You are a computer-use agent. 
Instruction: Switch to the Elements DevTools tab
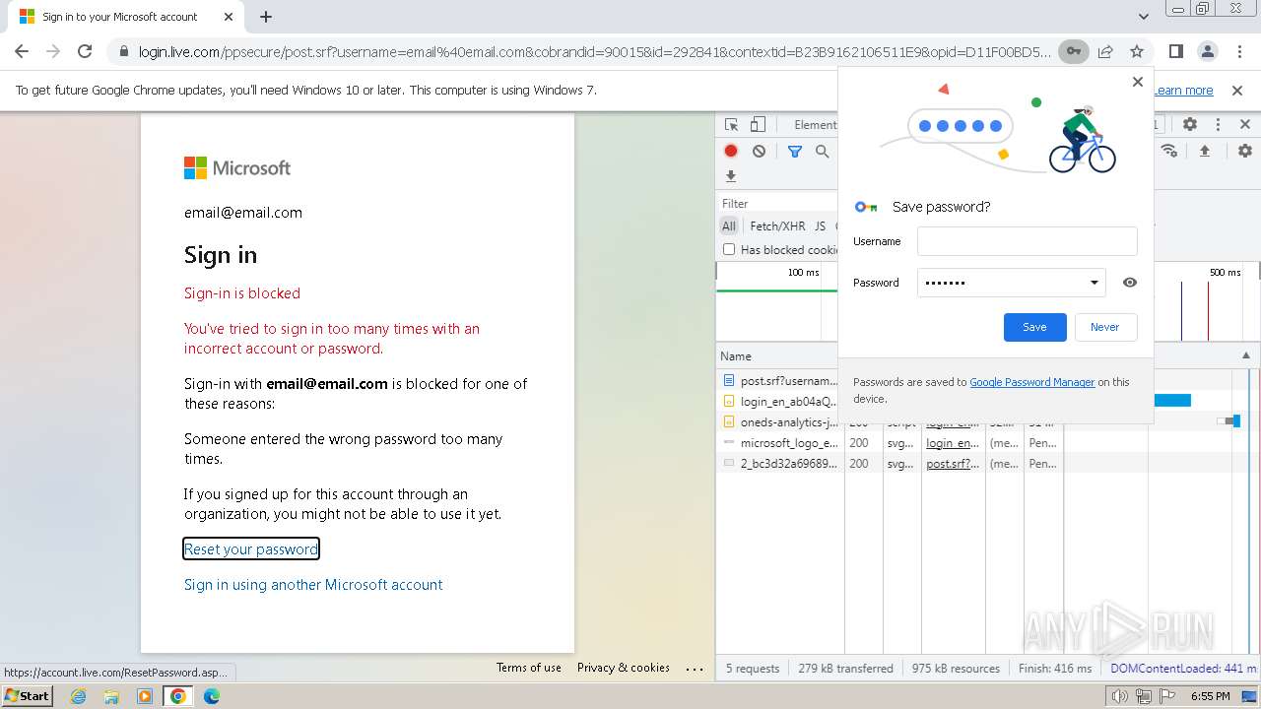pyautogui.click(x=816, y=125)
